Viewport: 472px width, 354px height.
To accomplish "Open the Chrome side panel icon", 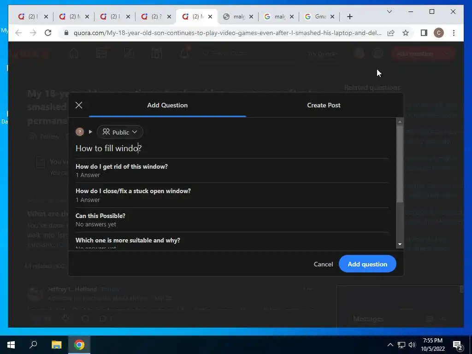I will pyautogui.click(x=424, y=33).
